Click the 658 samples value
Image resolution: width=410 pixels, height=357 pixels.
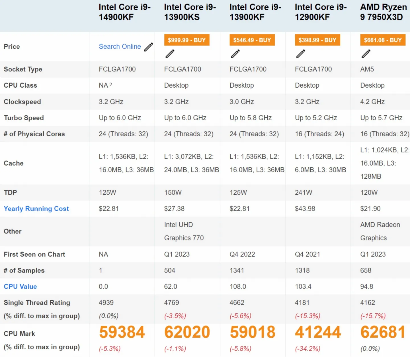coord(366,271)
